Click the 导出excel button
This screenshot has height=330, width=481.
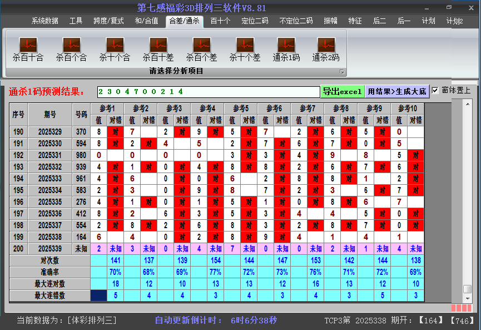click(x=342, y=91)
